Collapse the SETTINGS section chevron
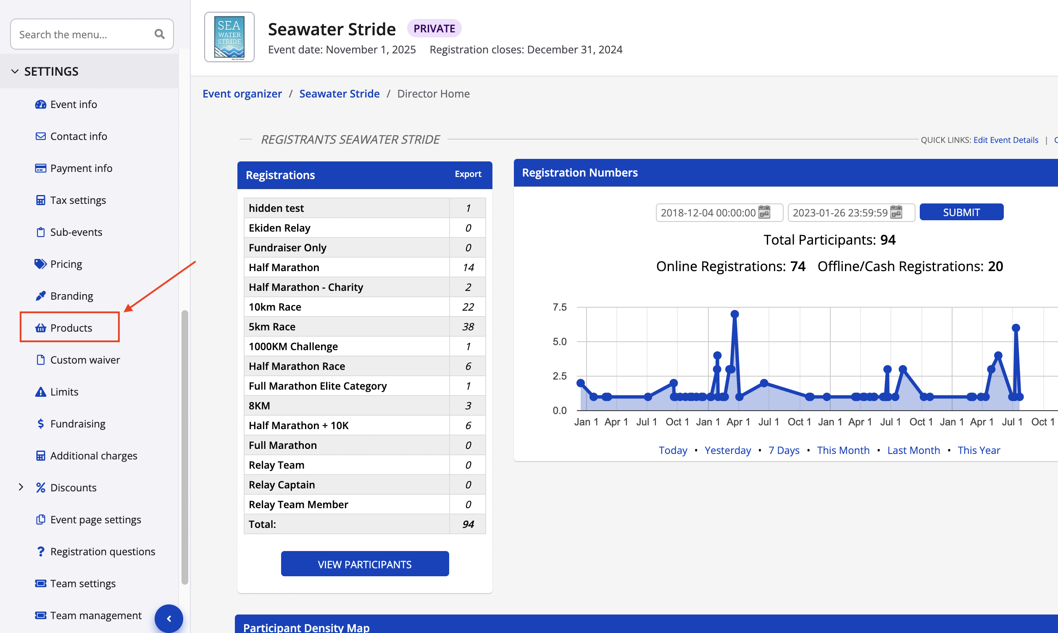1058x633 pixels. (x=15, y=71)
